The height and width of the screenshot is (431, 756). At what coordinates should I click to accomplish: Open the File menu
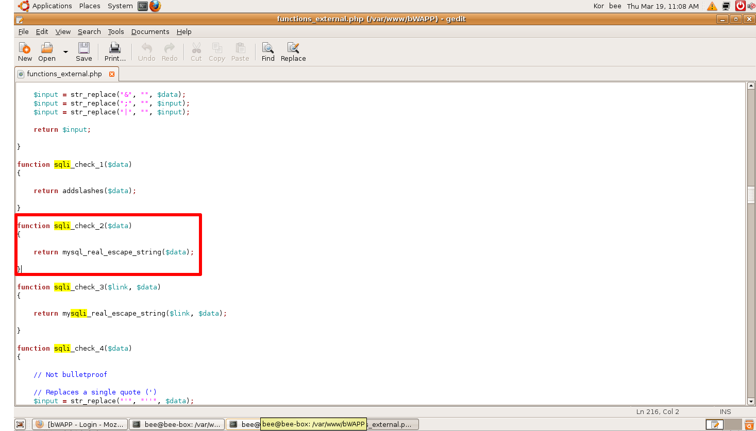(24, 32)
